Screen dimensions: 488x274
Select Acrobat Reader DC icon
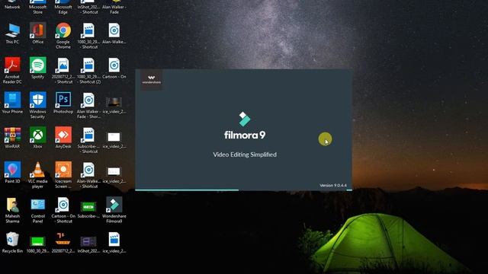click(x=12, y=71)
